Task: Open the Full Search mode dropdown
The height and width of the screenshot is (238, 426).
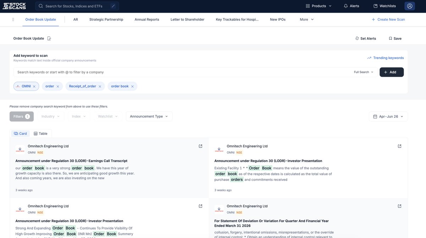Action: (364, 72)
